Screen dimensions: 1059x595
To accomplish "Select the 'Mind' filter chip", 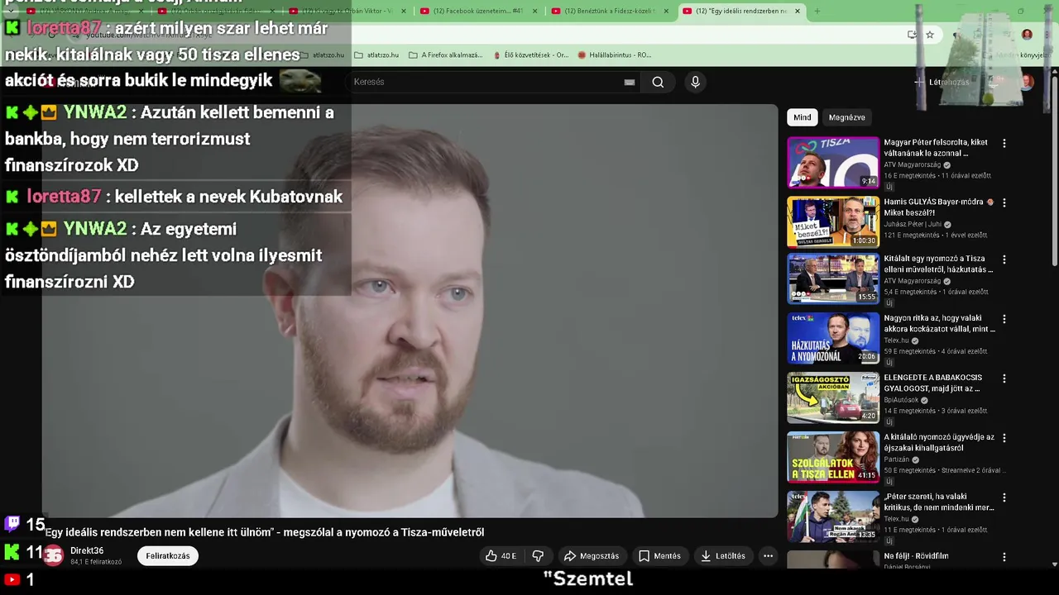I will [x=802, y=117].
